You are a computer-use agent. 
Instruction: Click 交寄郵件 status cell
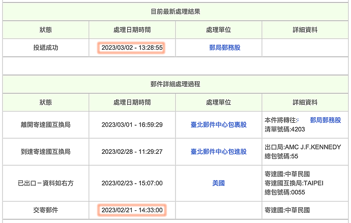[46, 210]
